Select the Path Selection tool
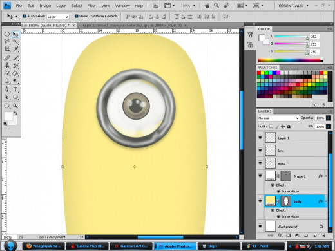 [7, 97]
